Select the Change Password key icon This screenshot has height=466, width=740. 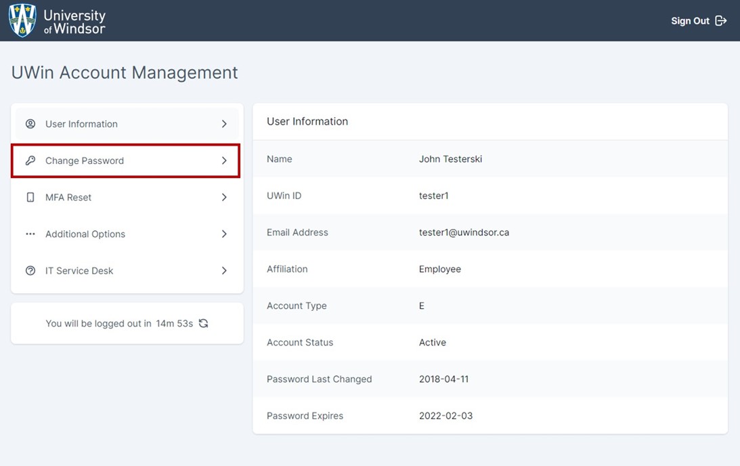tap(30, 161)
